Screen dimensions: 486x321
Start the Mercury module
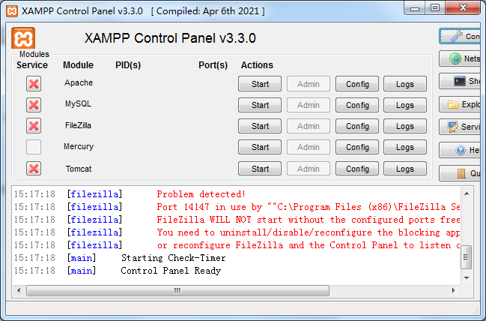tap(260, 147)
